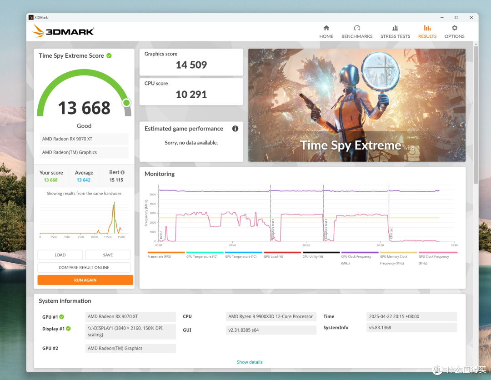Screen dimensions: 491x380
Task: Click the vertical scrollbar on the right
Action: 476,115
